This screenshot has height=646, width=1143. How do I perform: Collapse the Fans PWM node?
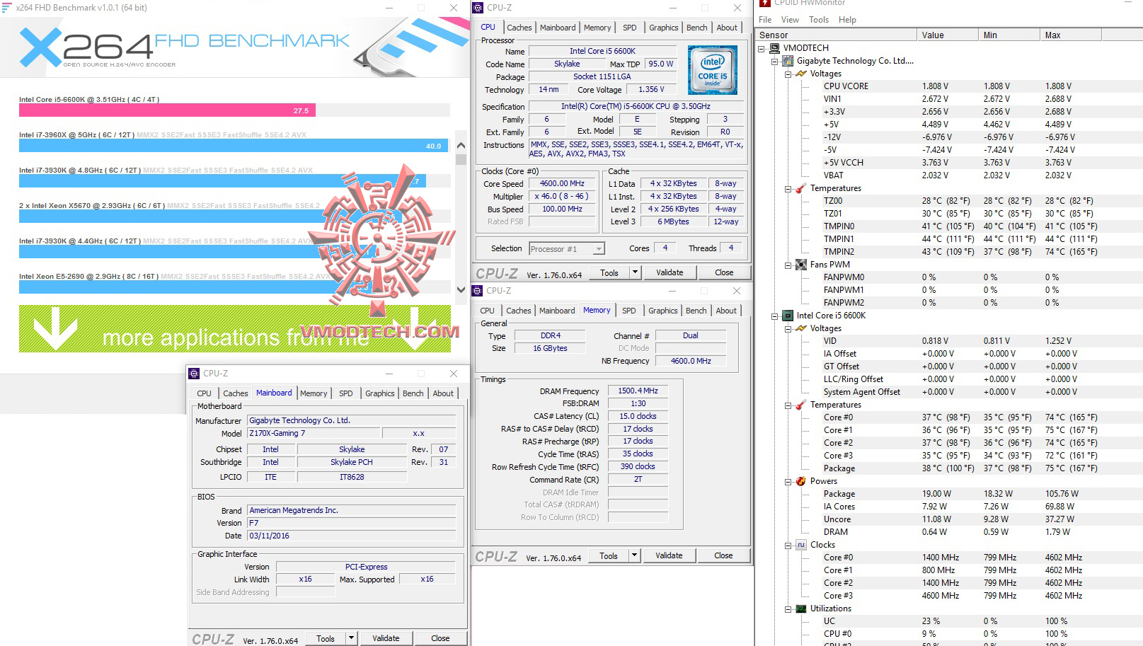pos(788,265)
